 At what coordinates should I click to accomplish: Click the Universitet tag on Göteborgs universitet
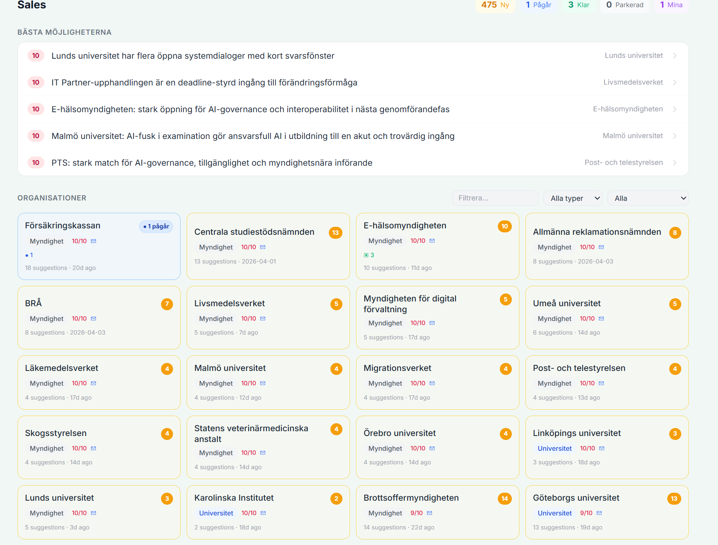(x=555, y=513)
